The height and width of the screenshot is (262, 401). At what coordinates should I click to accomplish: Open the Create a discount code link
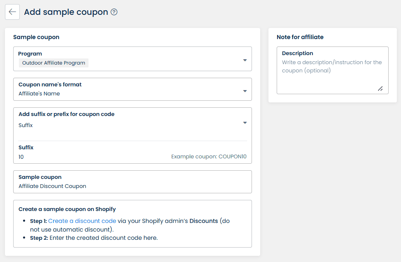(82, 221)
